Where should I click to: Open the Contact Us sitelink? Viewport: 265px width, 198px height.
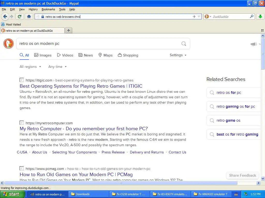tap(178, 152)
